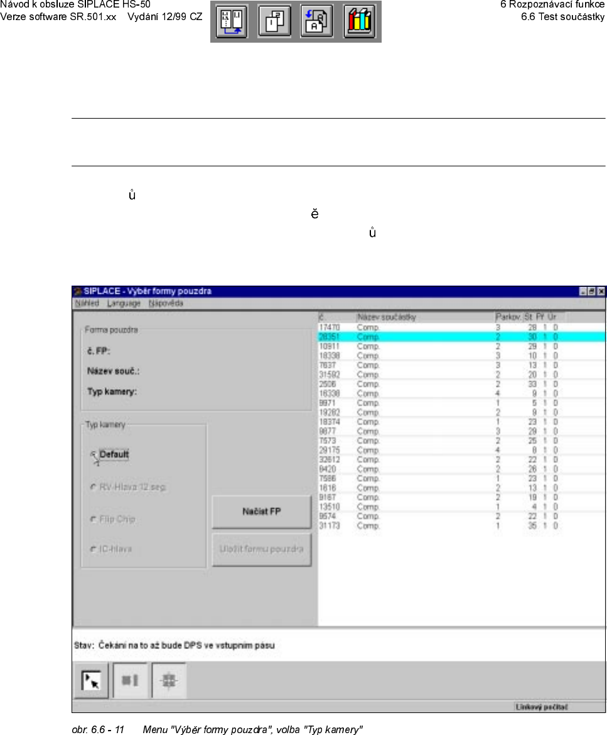Select list row 18374
The height and width of the screenshot is (735, 607).
(461, 422)
